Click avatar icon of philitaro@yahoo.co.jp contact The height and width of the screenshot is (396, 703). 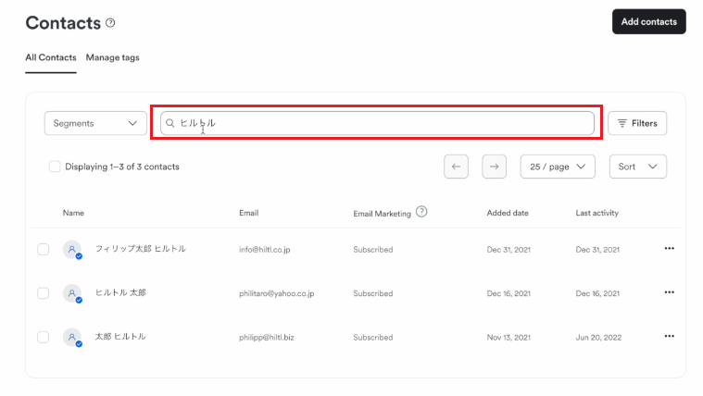(72, 293)
